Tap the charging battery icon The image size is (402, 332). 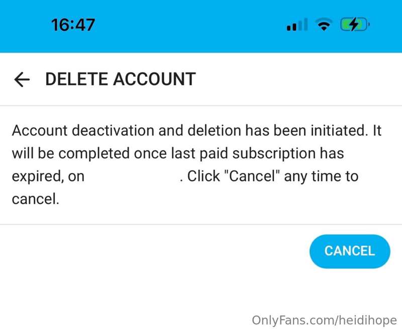355,25
